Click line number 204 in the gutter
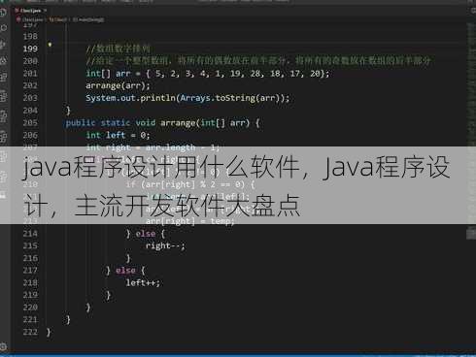This screenshot has width=476, height=357. (x=30, y=111)
